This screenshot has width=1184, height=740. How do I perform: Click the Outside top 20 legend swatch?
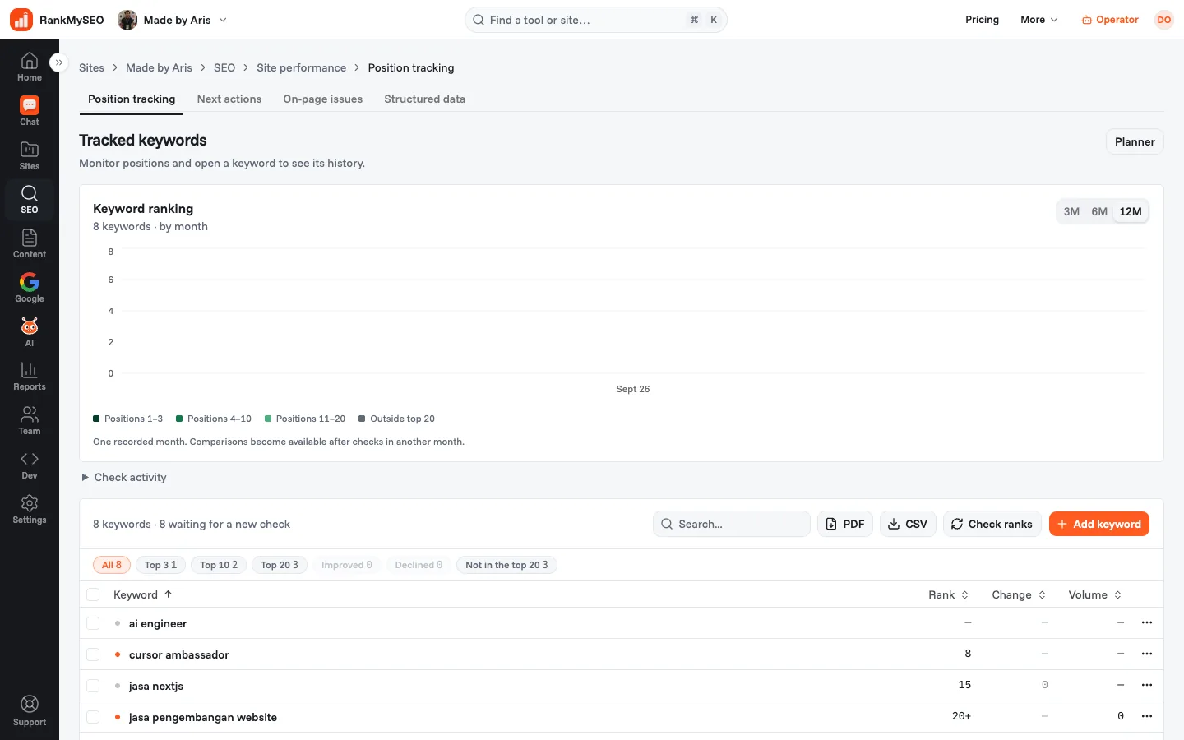pos(362,419)
